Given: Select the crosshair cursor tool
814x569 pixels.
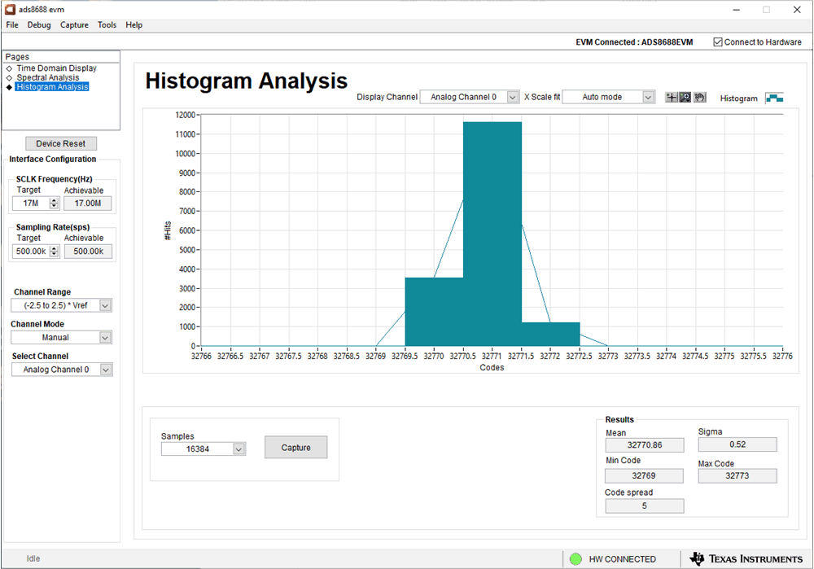Looking at the screenshot, I should point(672,98).
